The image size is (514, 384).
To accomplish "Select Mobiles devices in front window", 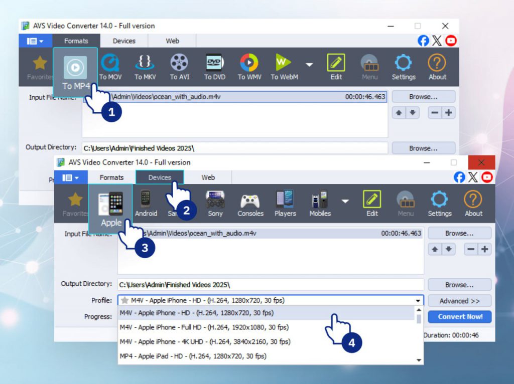I will [x=320, y=204].
